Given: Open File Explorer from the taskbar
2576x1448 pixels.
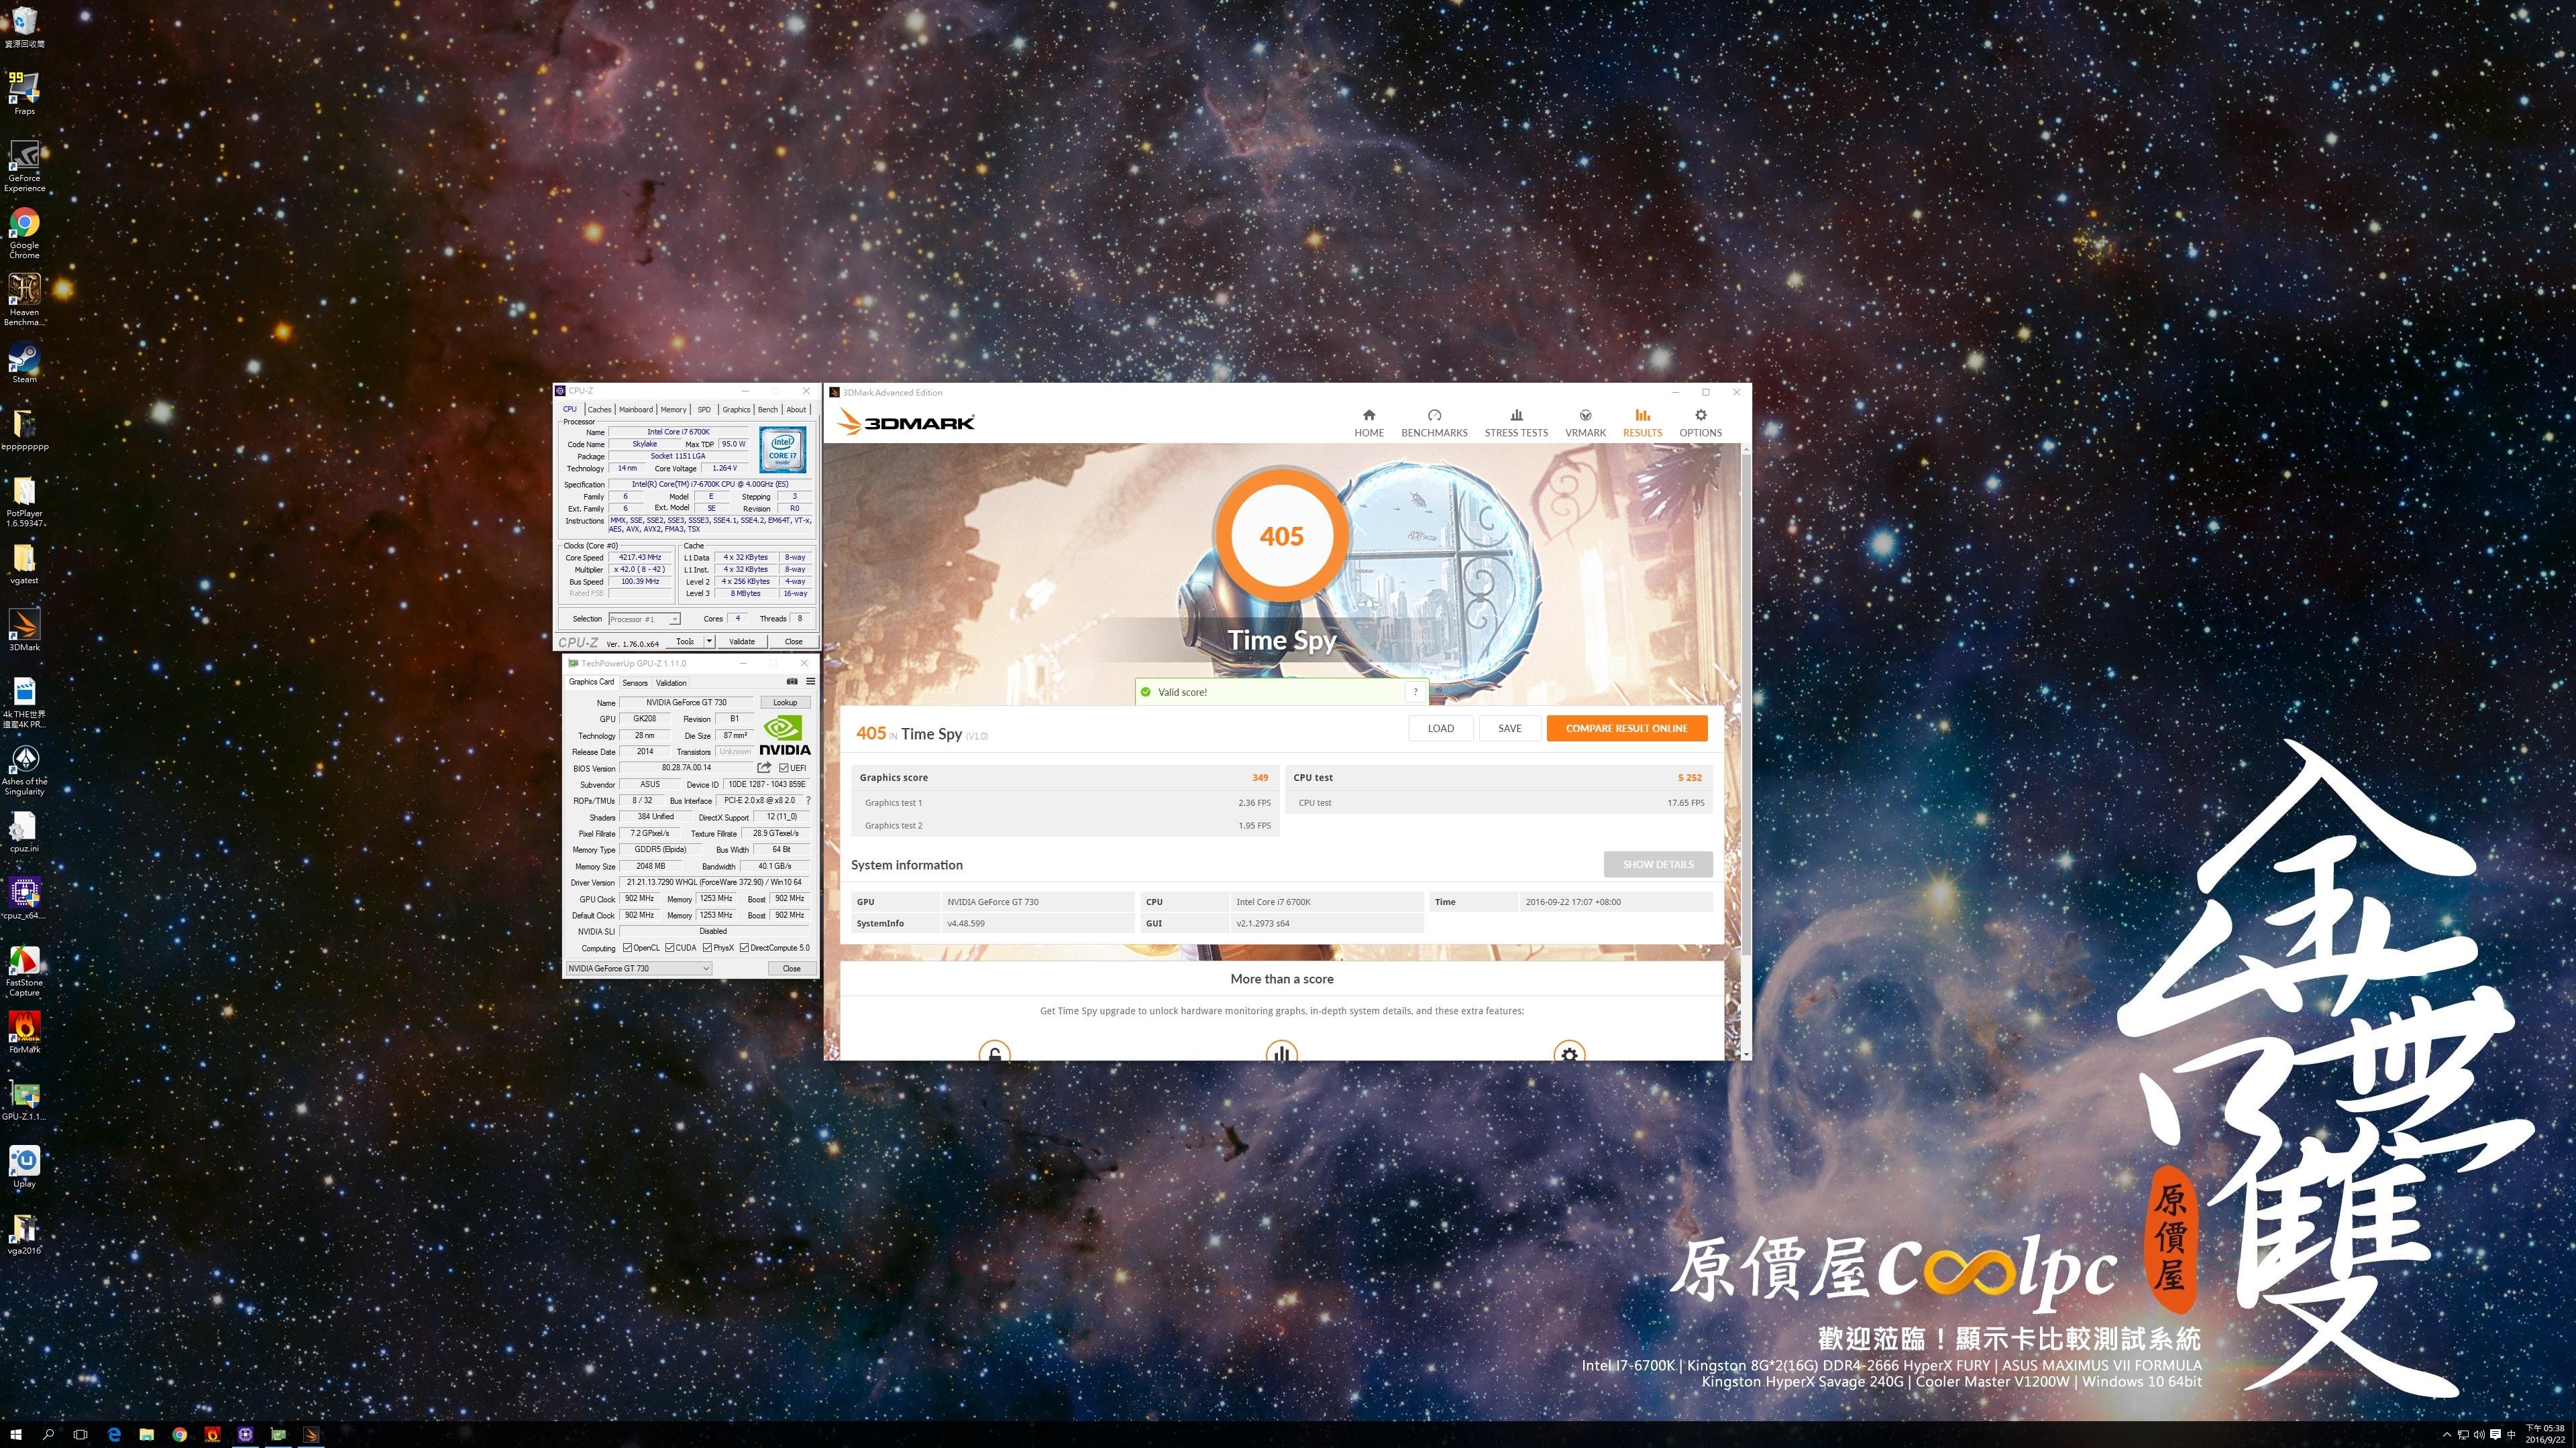Looking at the screenshot, I should [x=146, y=1434].
